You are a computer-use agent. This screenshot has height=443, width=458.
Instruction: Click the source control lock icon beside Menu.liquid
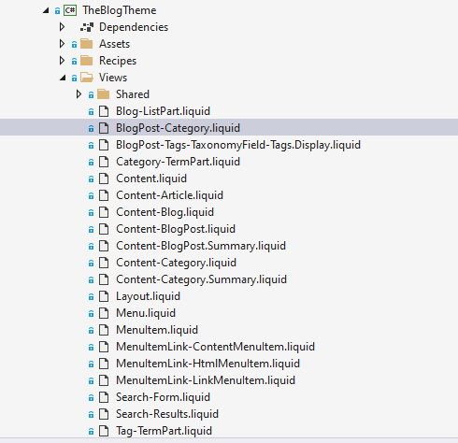click(x=91, y=314)
